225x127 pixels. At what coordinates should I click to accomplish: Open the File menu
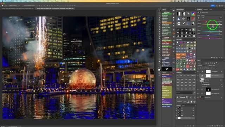(17, 1)
